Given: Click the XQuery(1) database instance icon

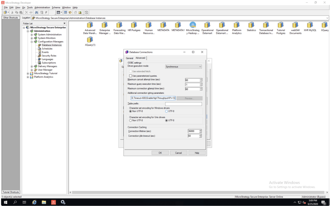Looking at the screenshot, I should [x=90, y=40].
